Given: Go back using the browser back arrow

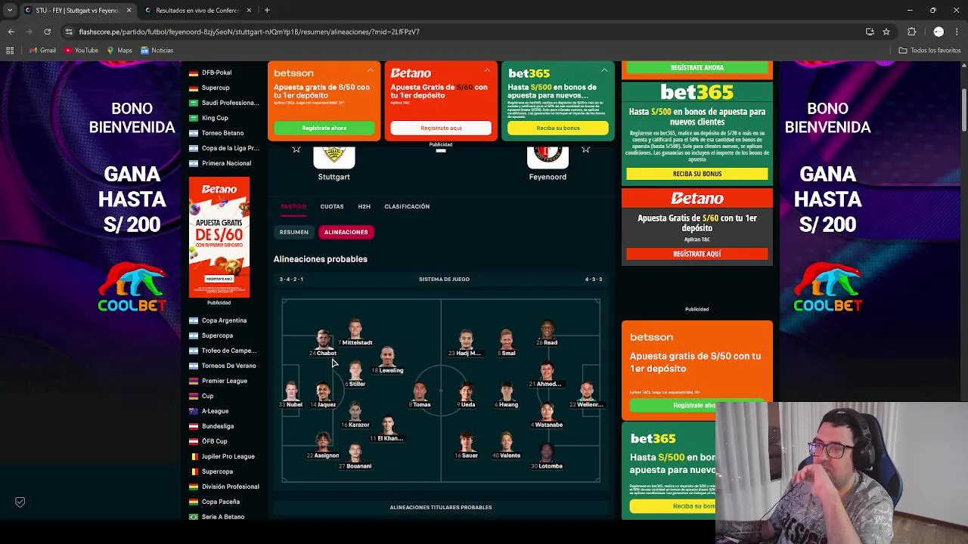Looking at the screenshot, I should point(11,32).
